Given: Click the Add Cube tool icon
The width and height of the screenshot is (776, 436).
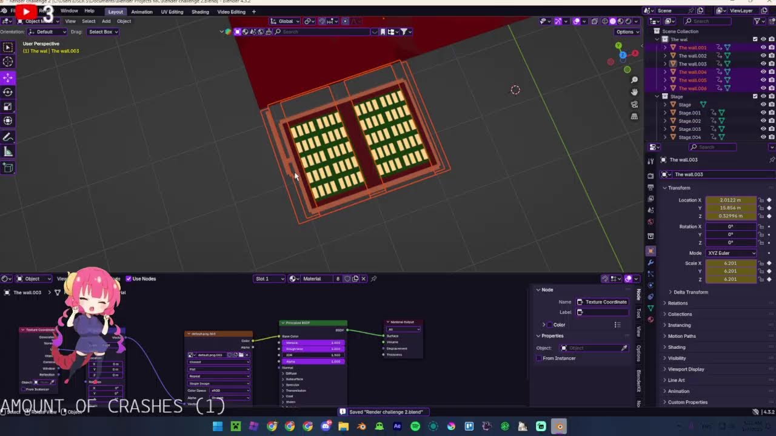Looking at the screenshot, I should [x=8, y=168].
